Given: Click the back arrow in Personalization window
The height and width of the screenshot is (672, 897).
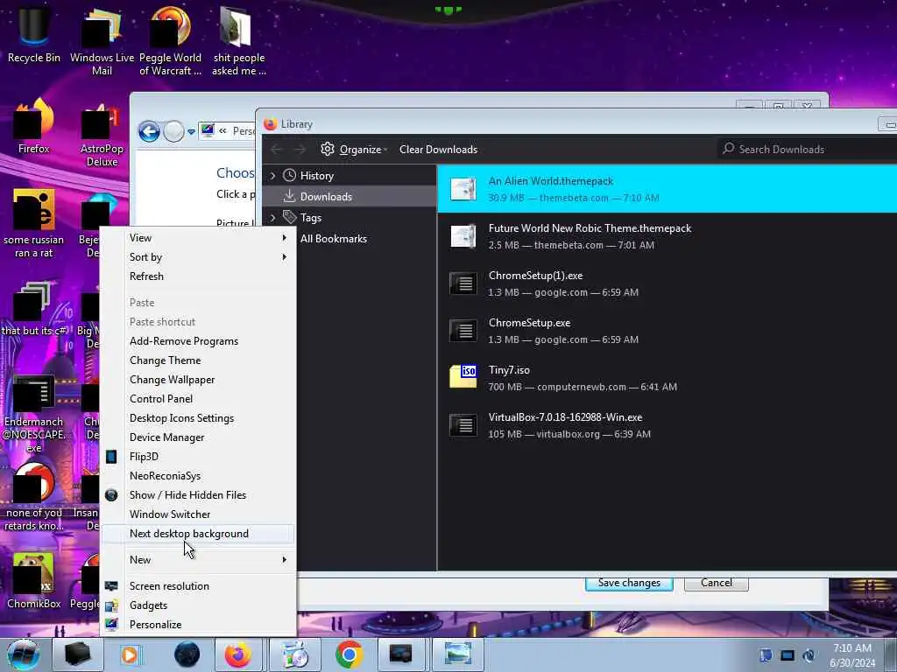Looking at the screenshot, I should click(149, 131).
